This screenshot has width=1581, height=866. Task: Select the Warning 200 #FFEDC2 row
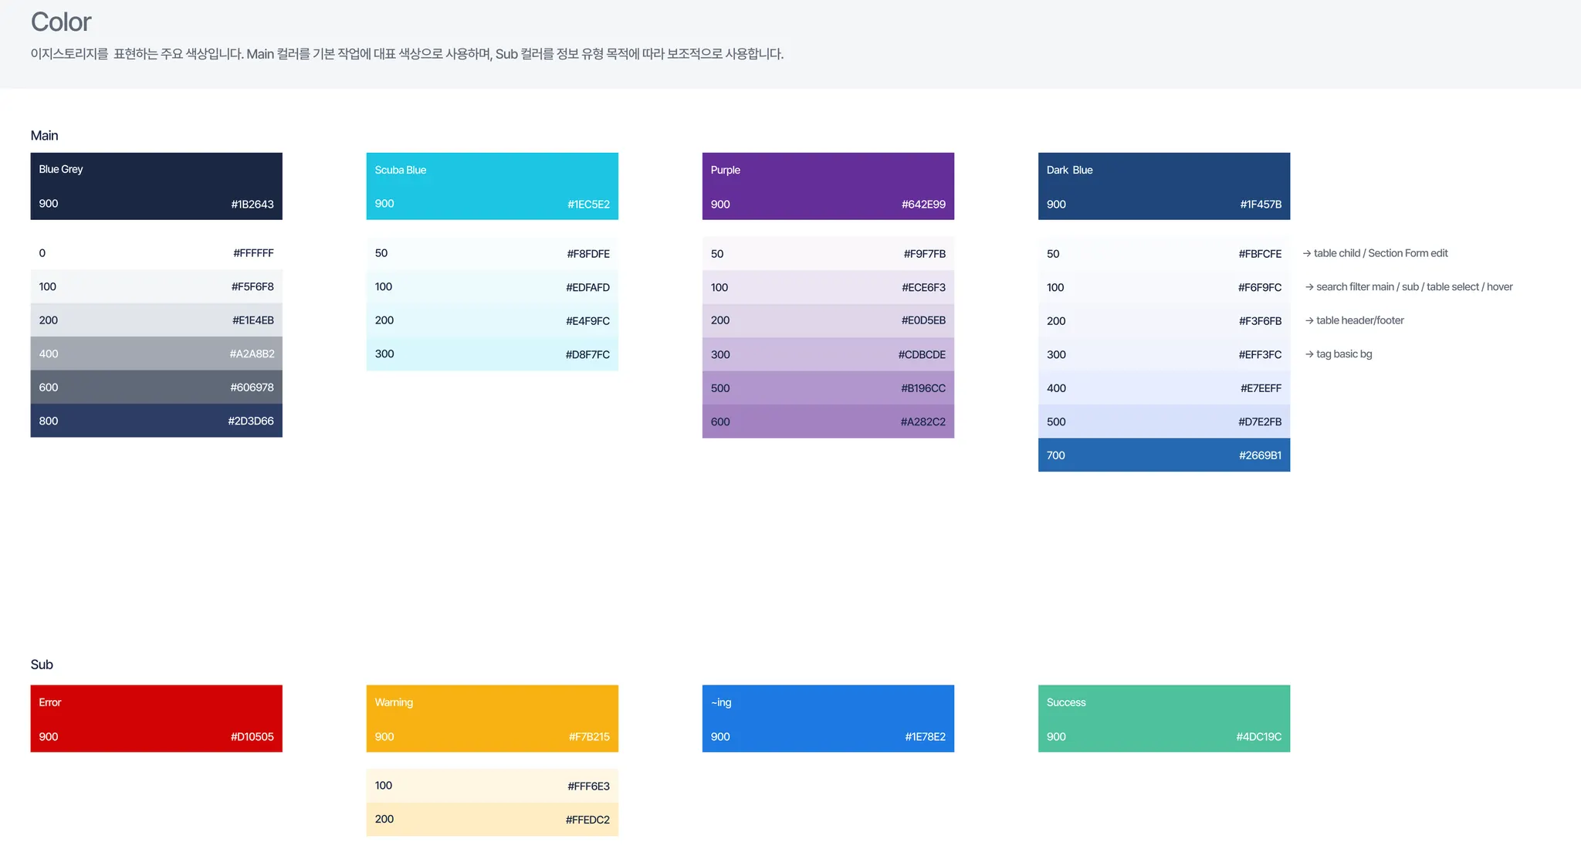point(492,819)
